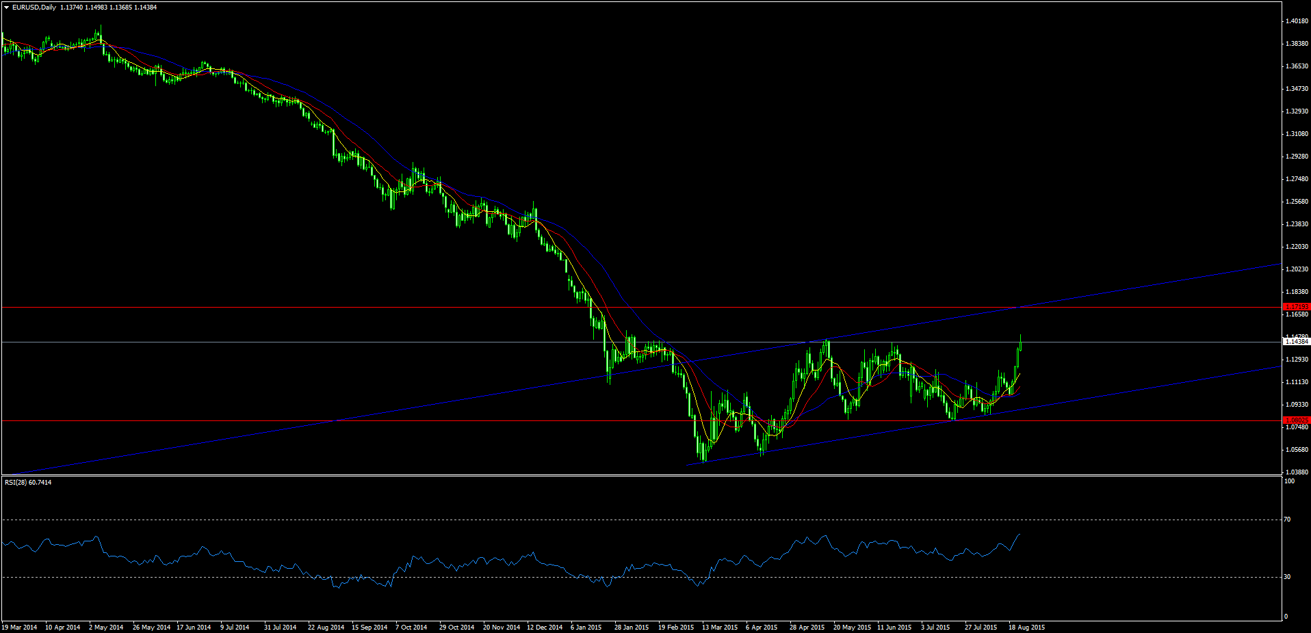
Task: Click the 1.20230 price scale value
Action: 1297,269
